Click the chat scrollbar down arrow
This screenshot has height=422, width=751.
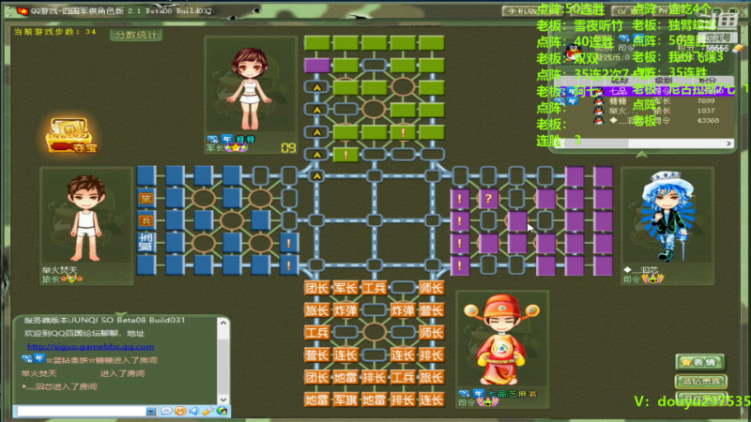pyautogui.click(x=223, y=399)
